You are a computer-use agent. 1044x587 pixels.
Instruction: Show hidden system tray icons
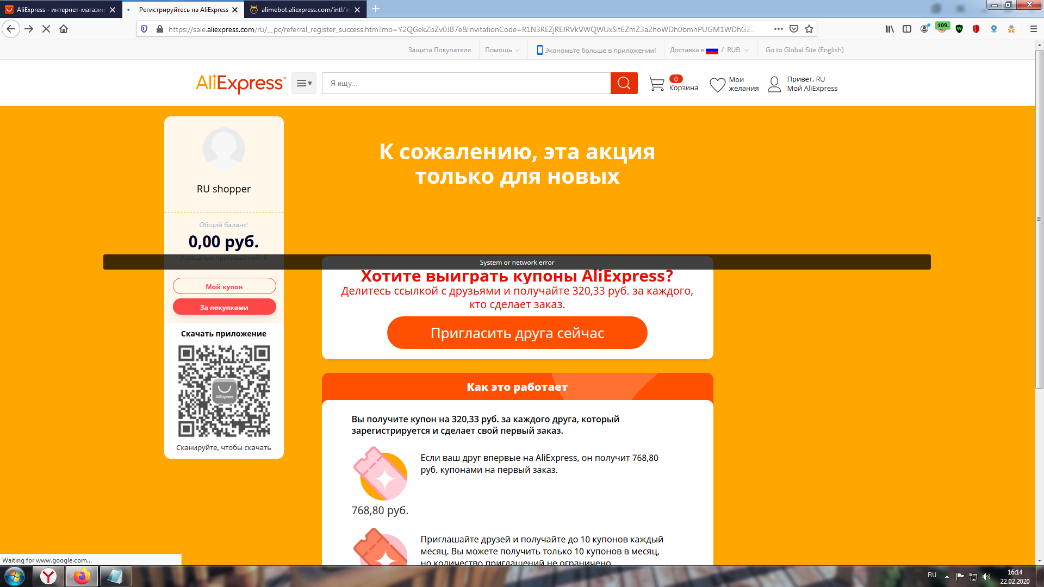point(947,577)
